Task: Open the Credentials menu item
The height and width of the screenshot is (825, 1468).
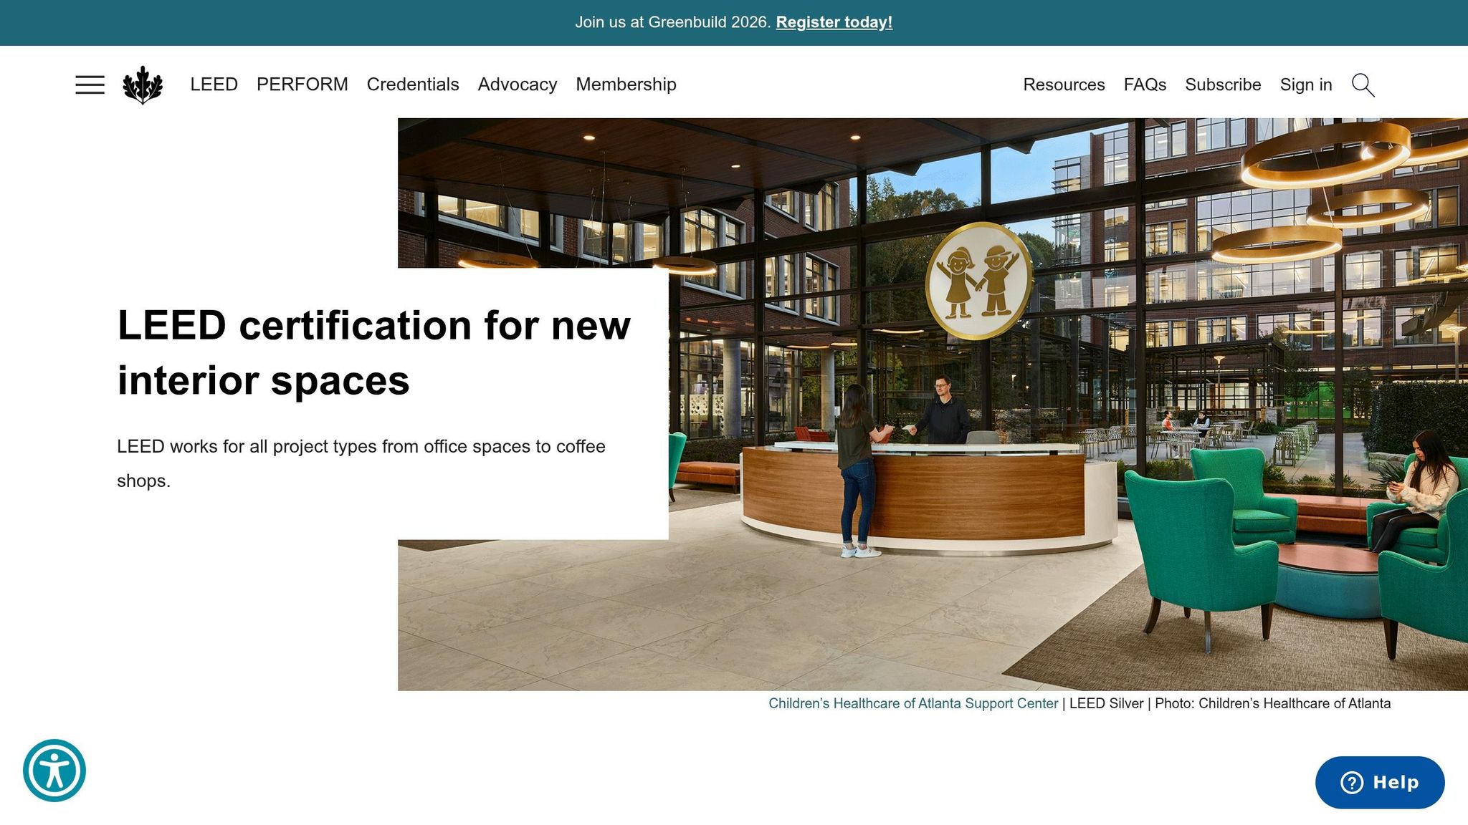Action: tap(413, 85)
